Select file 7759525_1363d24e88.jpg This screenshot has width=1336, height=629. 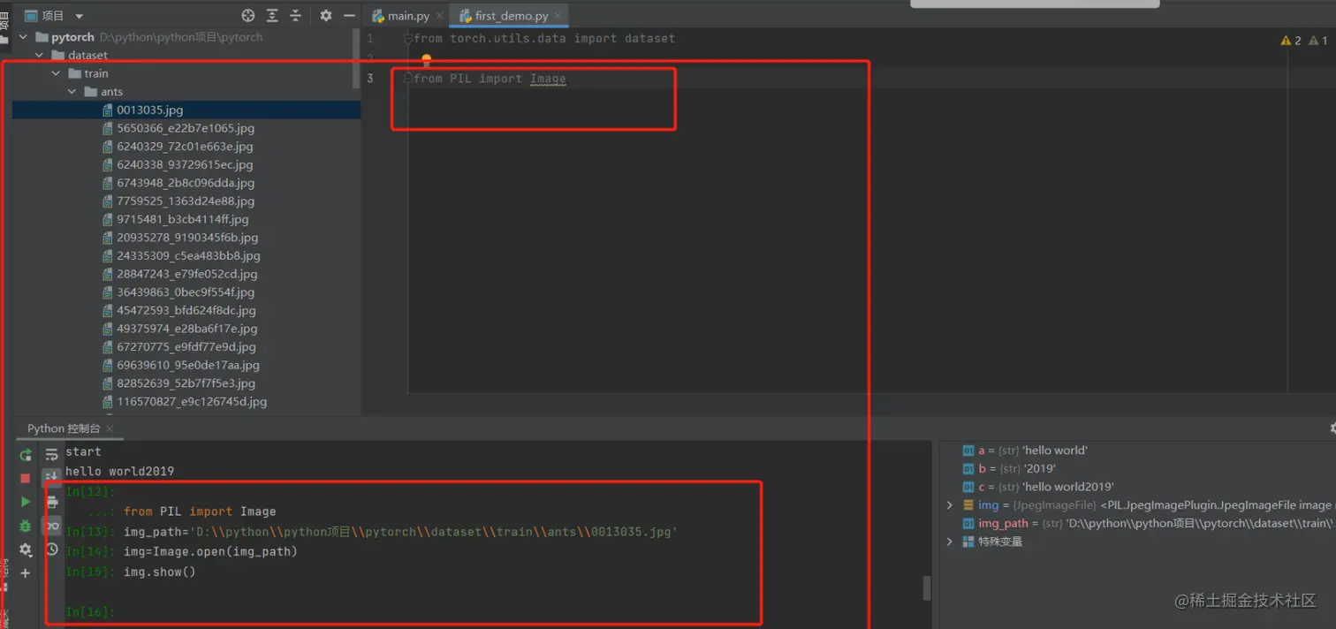186,201
